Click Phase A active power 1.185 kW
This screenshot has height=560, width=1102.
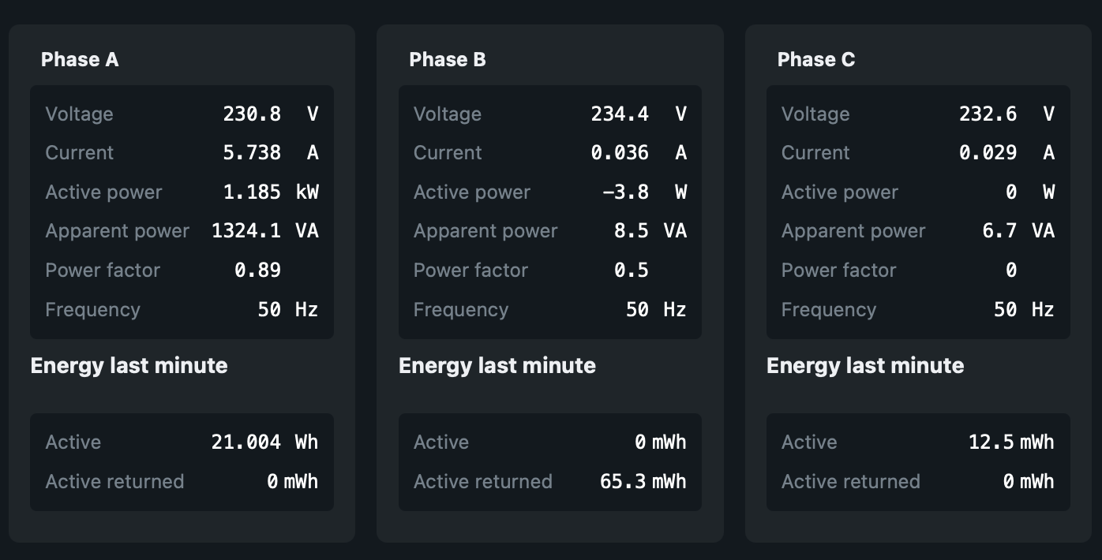pos(252,192)
